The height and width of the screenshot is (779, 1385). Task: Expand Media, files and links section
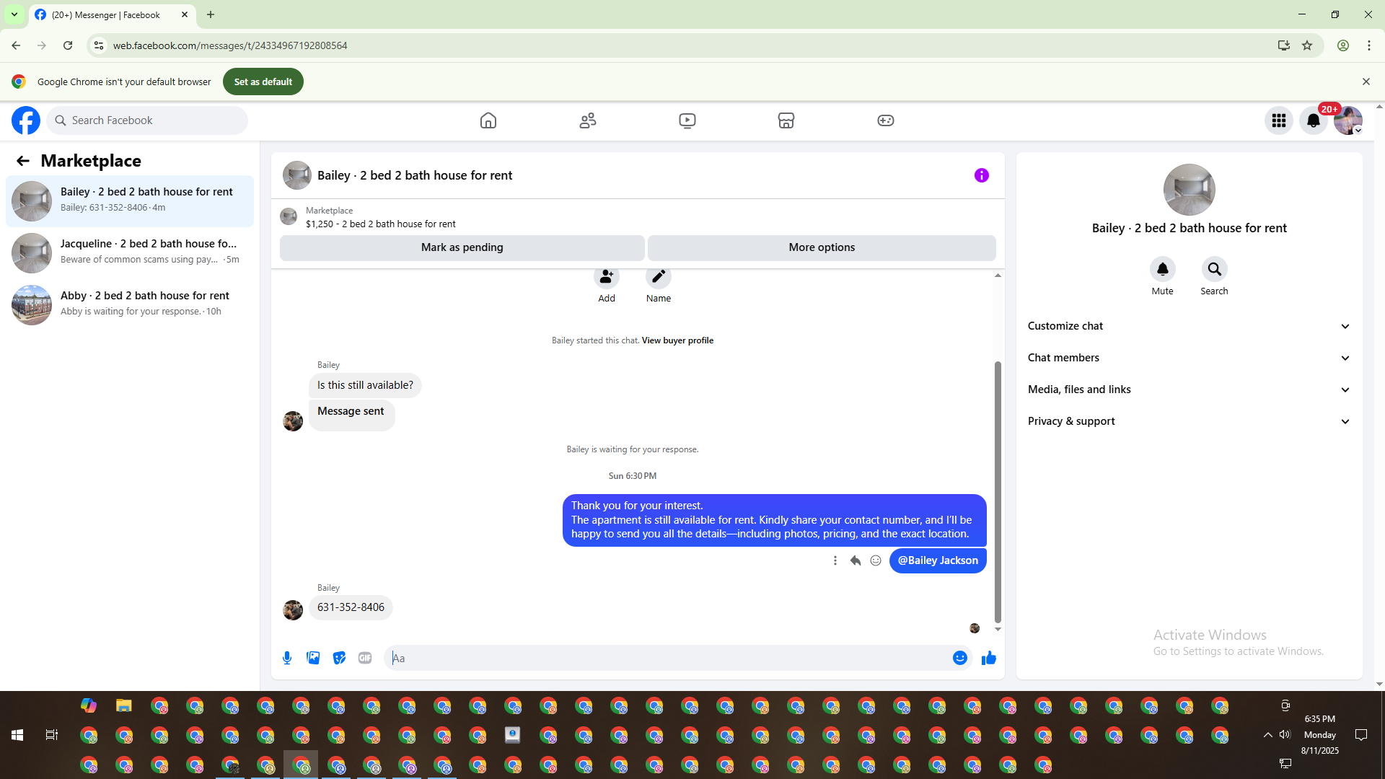click(1189, 389)
